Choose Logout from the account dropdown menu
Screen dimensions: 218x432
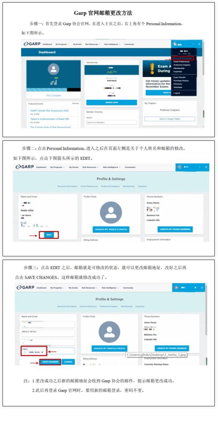point(177,93)
